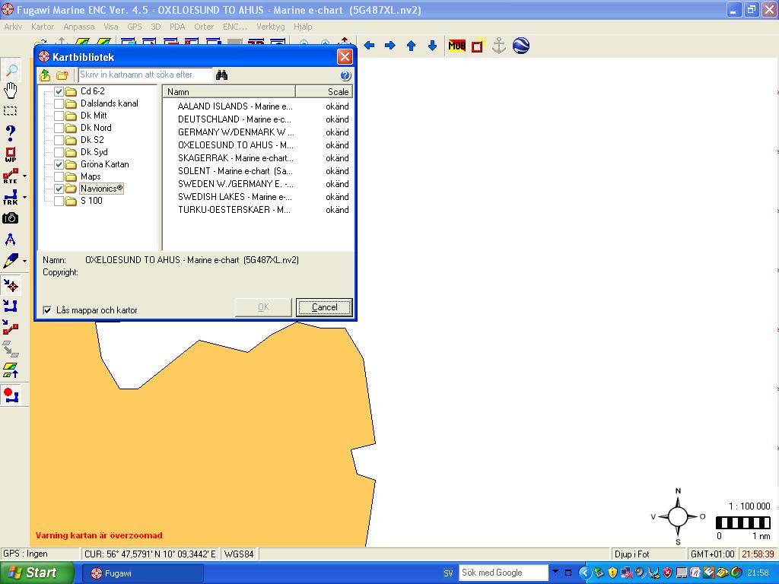Select the divider compass measuring tool
Screen dimensions: 779x584
click(11, 240)
